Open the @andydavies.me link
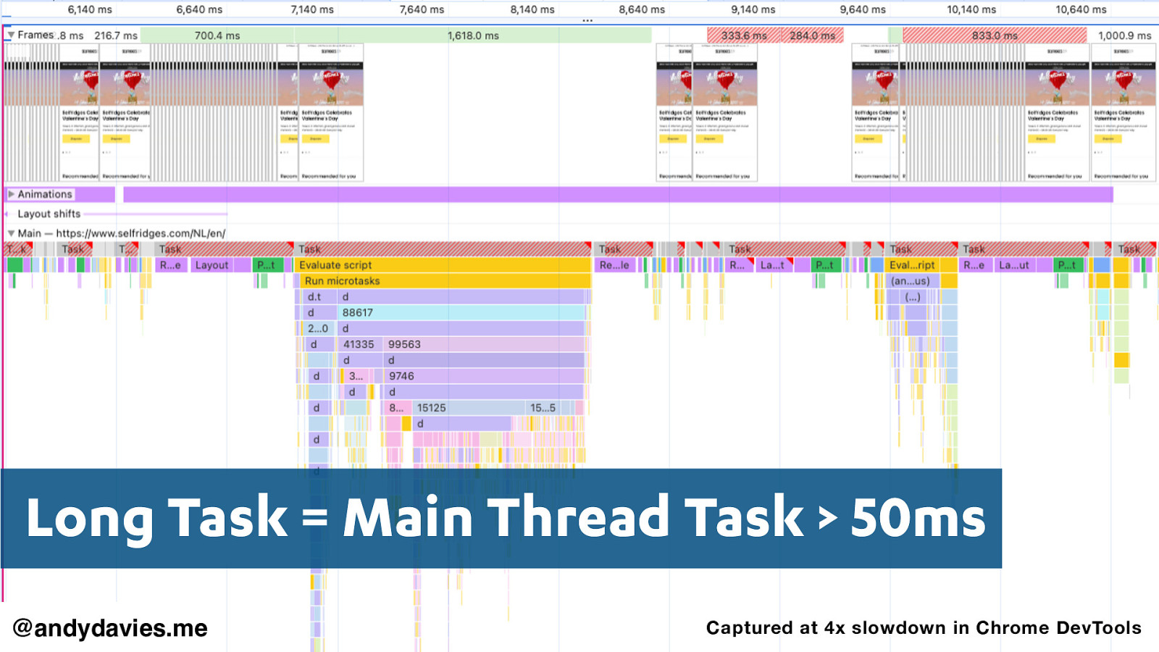The image size is (1159, 652). click(x=110, y=627)
